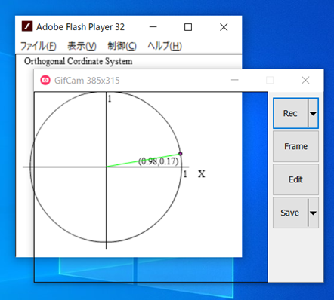
Task: Close the Adobe Flash Player window
Action: (224, 27)
